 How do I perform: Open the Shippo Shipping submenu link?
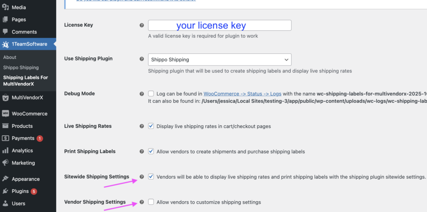(x=21, y=68)
